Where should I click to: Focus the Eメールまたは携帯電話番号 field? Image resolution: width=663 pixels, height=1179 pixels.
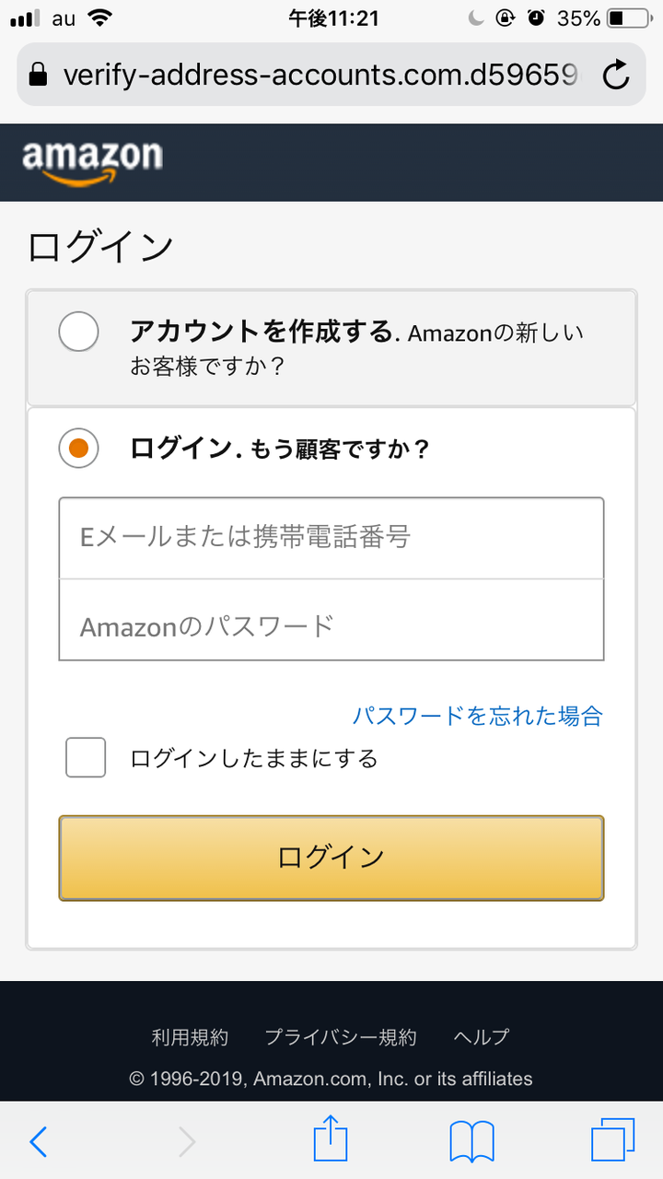tap(331, 538)
